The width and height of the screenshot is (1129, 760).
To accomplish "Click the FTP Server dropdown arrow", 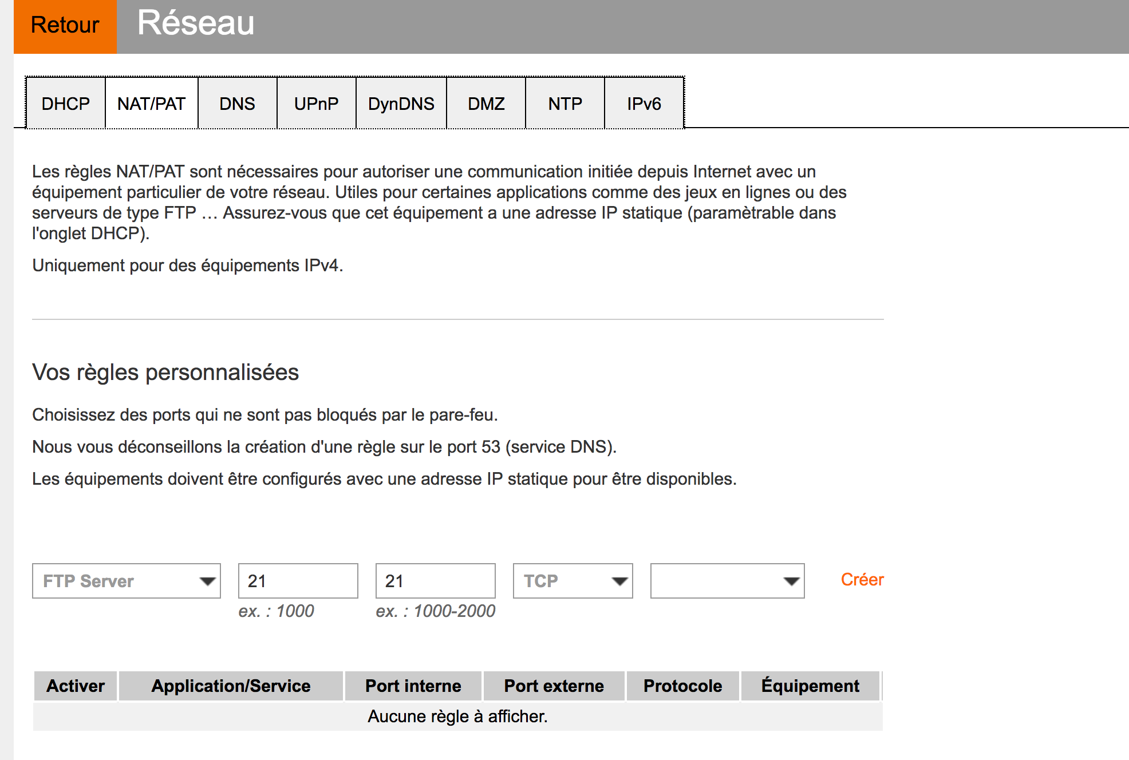I will tap(207, 581).
